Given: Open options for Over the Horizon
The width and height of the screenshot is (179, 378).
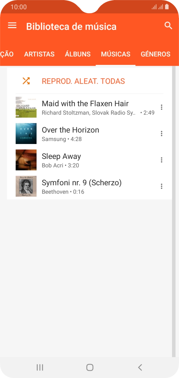Looking at the screenshot, I should click(161, 133).
